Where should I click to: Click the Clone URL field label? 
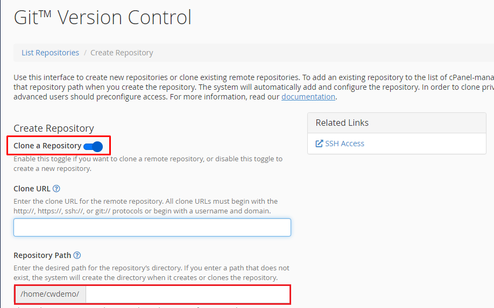click(x=32, y=189)
